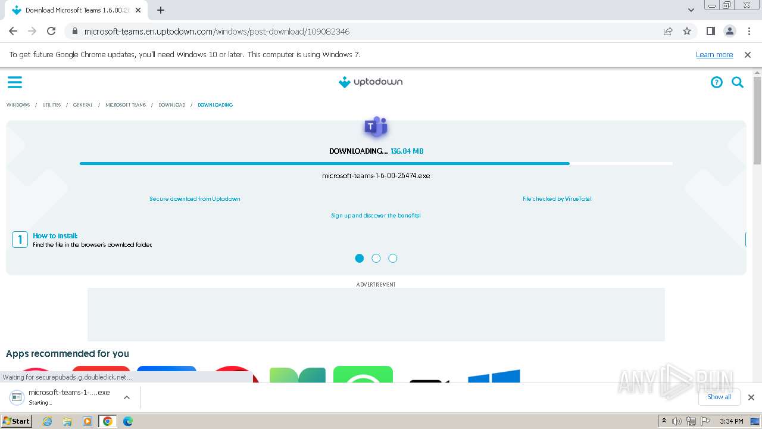Click the Action Center flag icon
This screenshot has width=762, height=429.
pos(705,421)
